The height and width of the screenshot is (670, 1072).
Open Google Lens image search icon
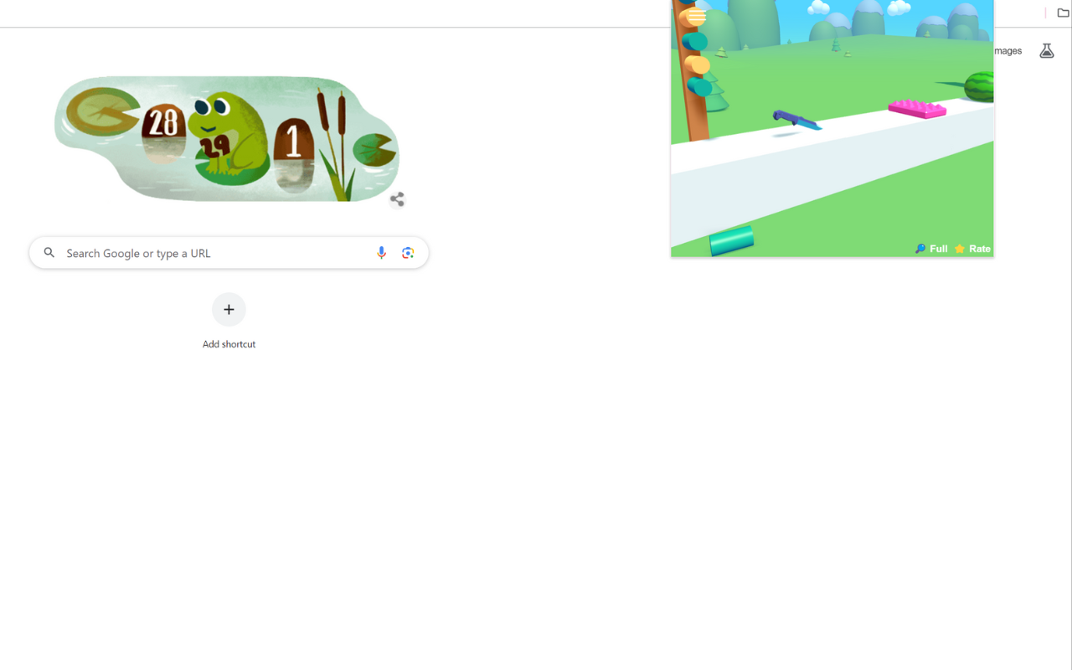(408, 253)
